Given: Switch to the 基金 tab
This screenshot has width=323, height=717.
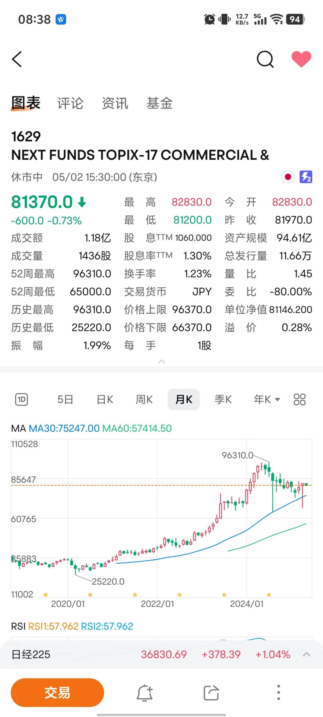Looking at the screenshot, I should [x=159, y=103].
